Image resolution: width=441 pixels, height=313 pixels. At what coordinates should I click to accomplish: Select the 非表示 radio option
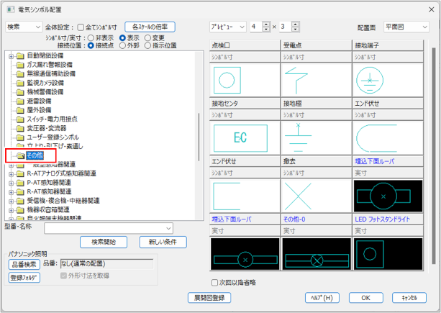click(x=91, y=37)
